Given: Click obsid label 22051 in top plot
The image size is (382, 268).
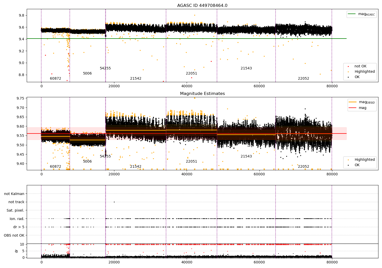Looking at the screenshot, I should (192, 74).
